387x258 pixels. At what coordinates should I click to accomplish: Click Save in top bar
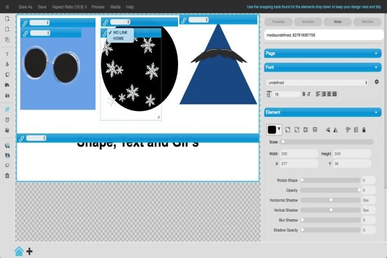point(42,7)
